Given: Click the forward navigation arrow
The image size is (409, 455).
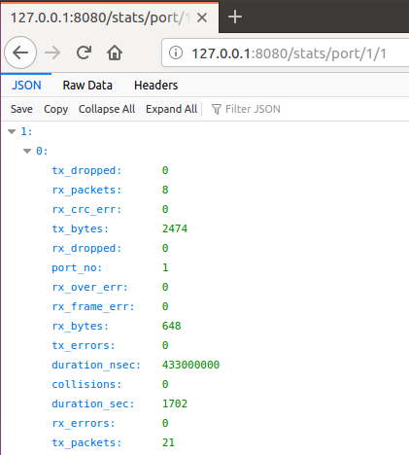Looking at the screenshot, I should tap(52, 52).
